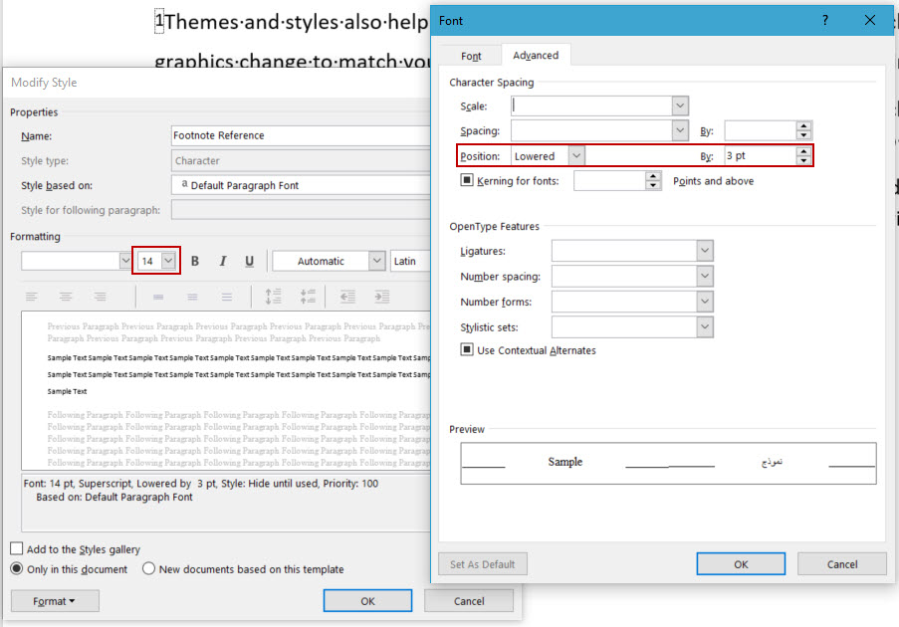The height and width of the screenshot is (627, 899).
Task: Check Add to the Styles gallery
Action: [17, 548]
